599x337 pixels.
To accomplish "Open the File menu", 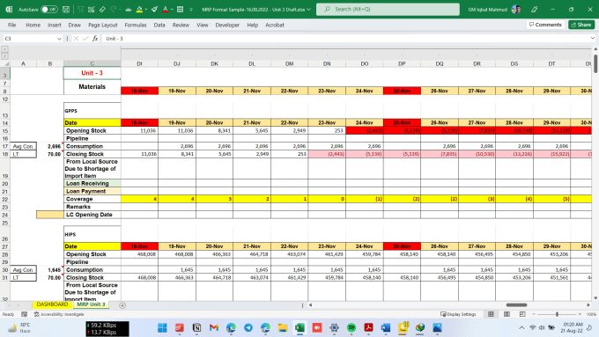I will tap(11, 25).
